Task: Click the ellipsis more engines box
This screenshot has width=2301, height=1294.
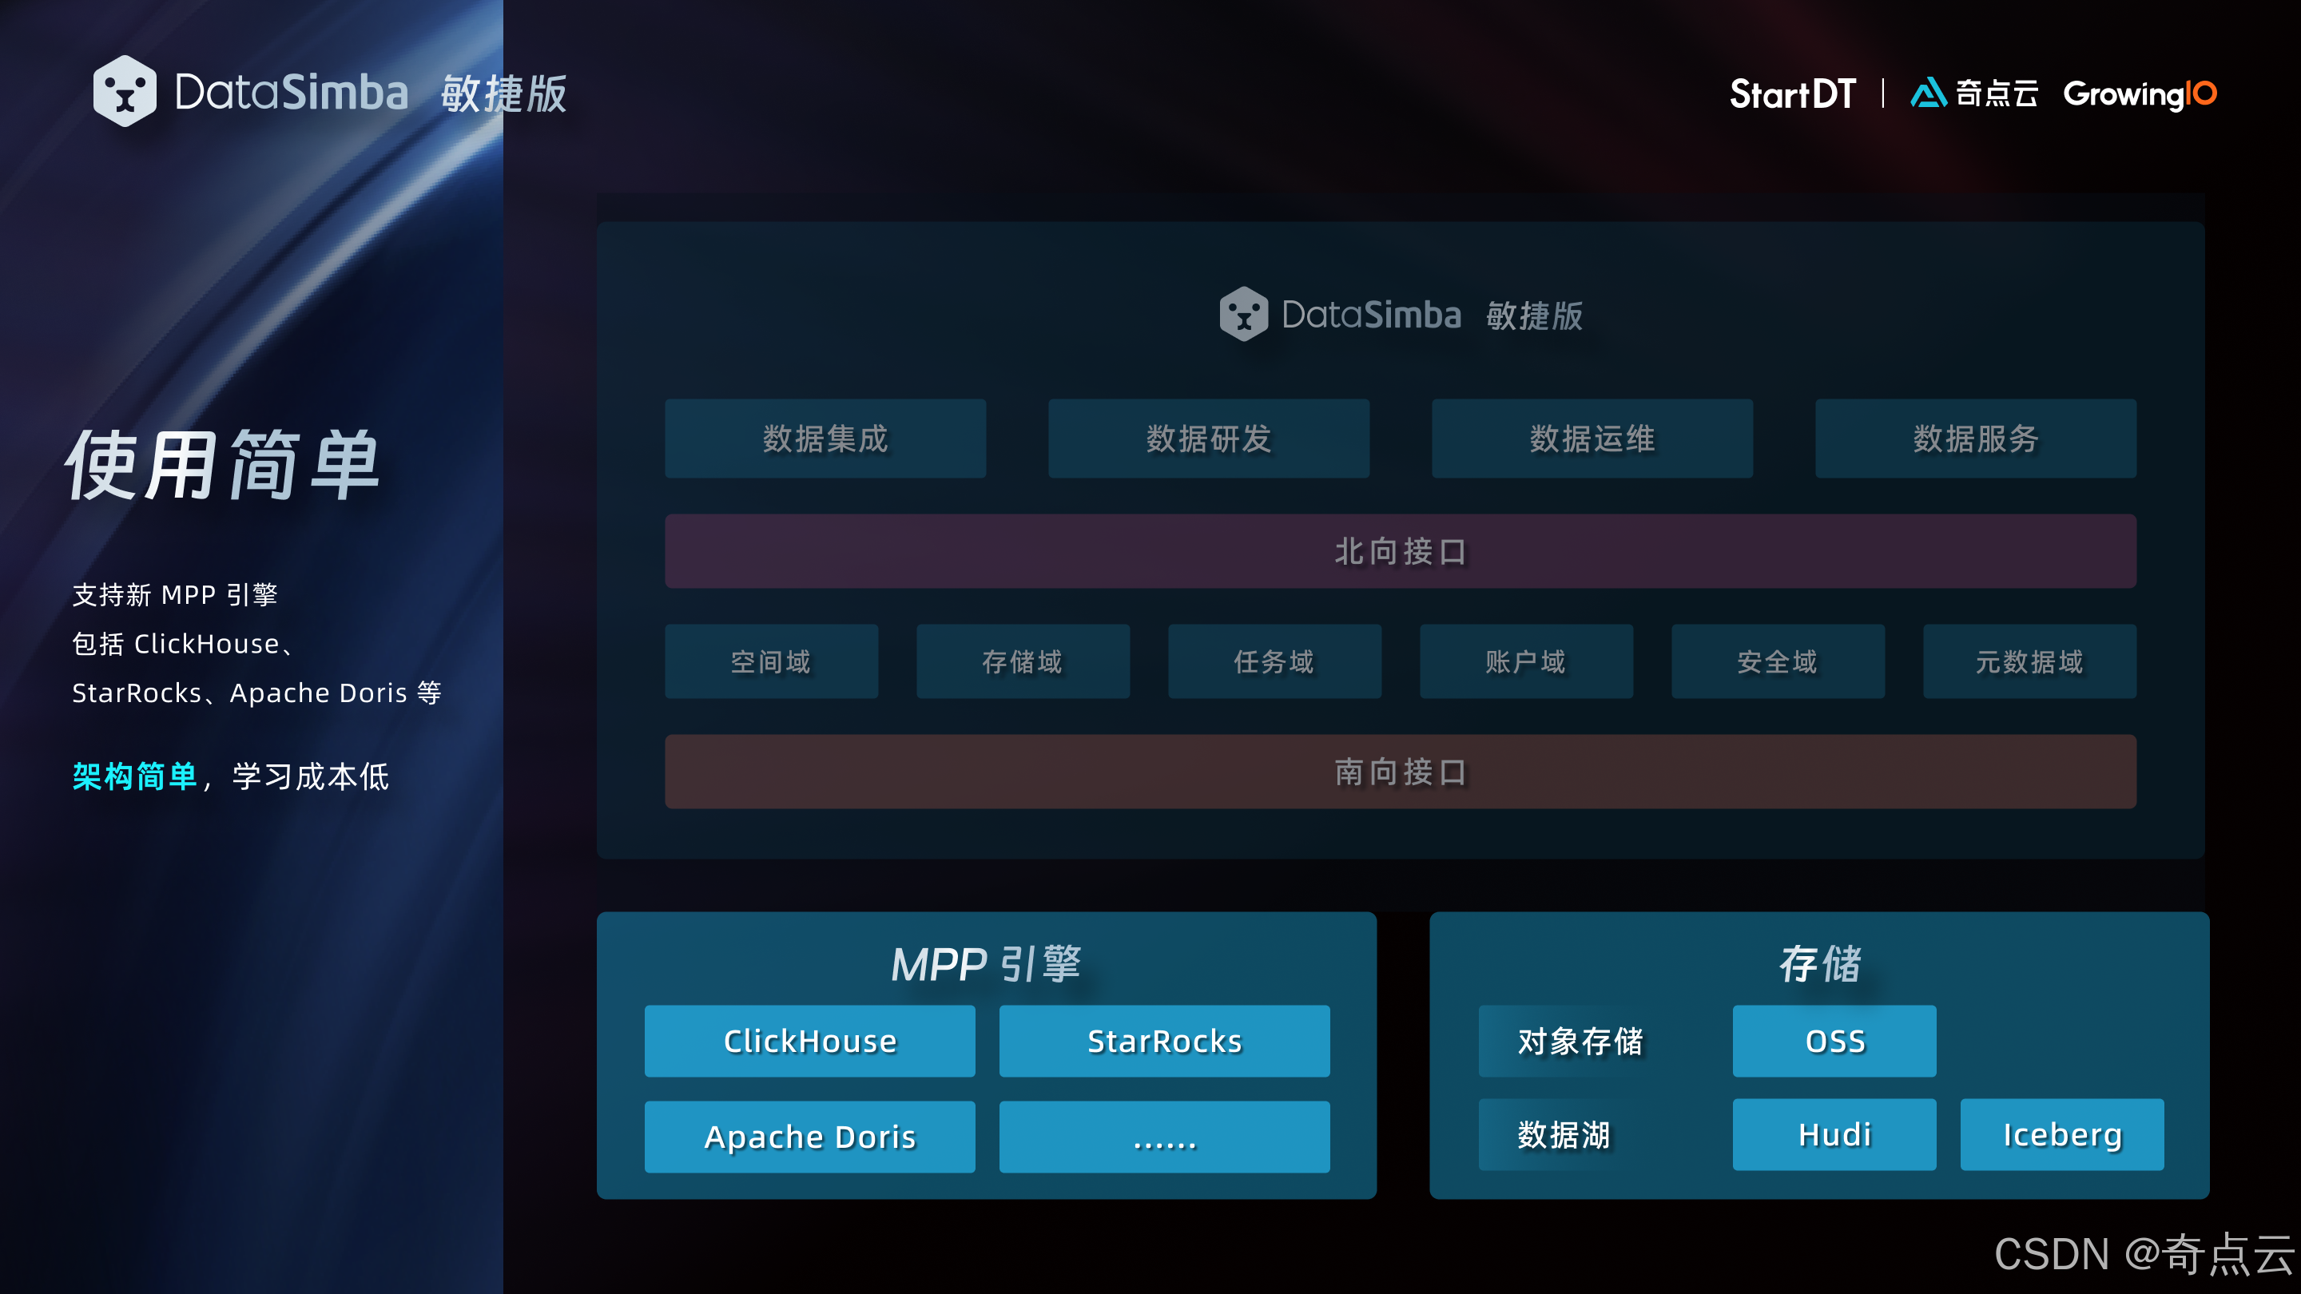Action: point(1164,1137)
